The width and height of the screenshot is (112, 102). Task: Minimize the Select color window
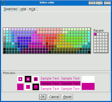(x=92, y=3)
